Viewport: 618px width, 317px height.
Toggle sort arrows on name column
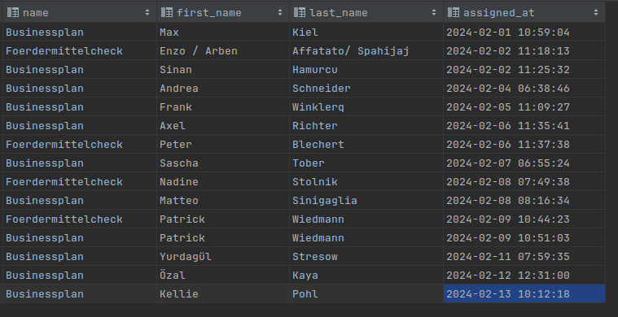[147, 12]
